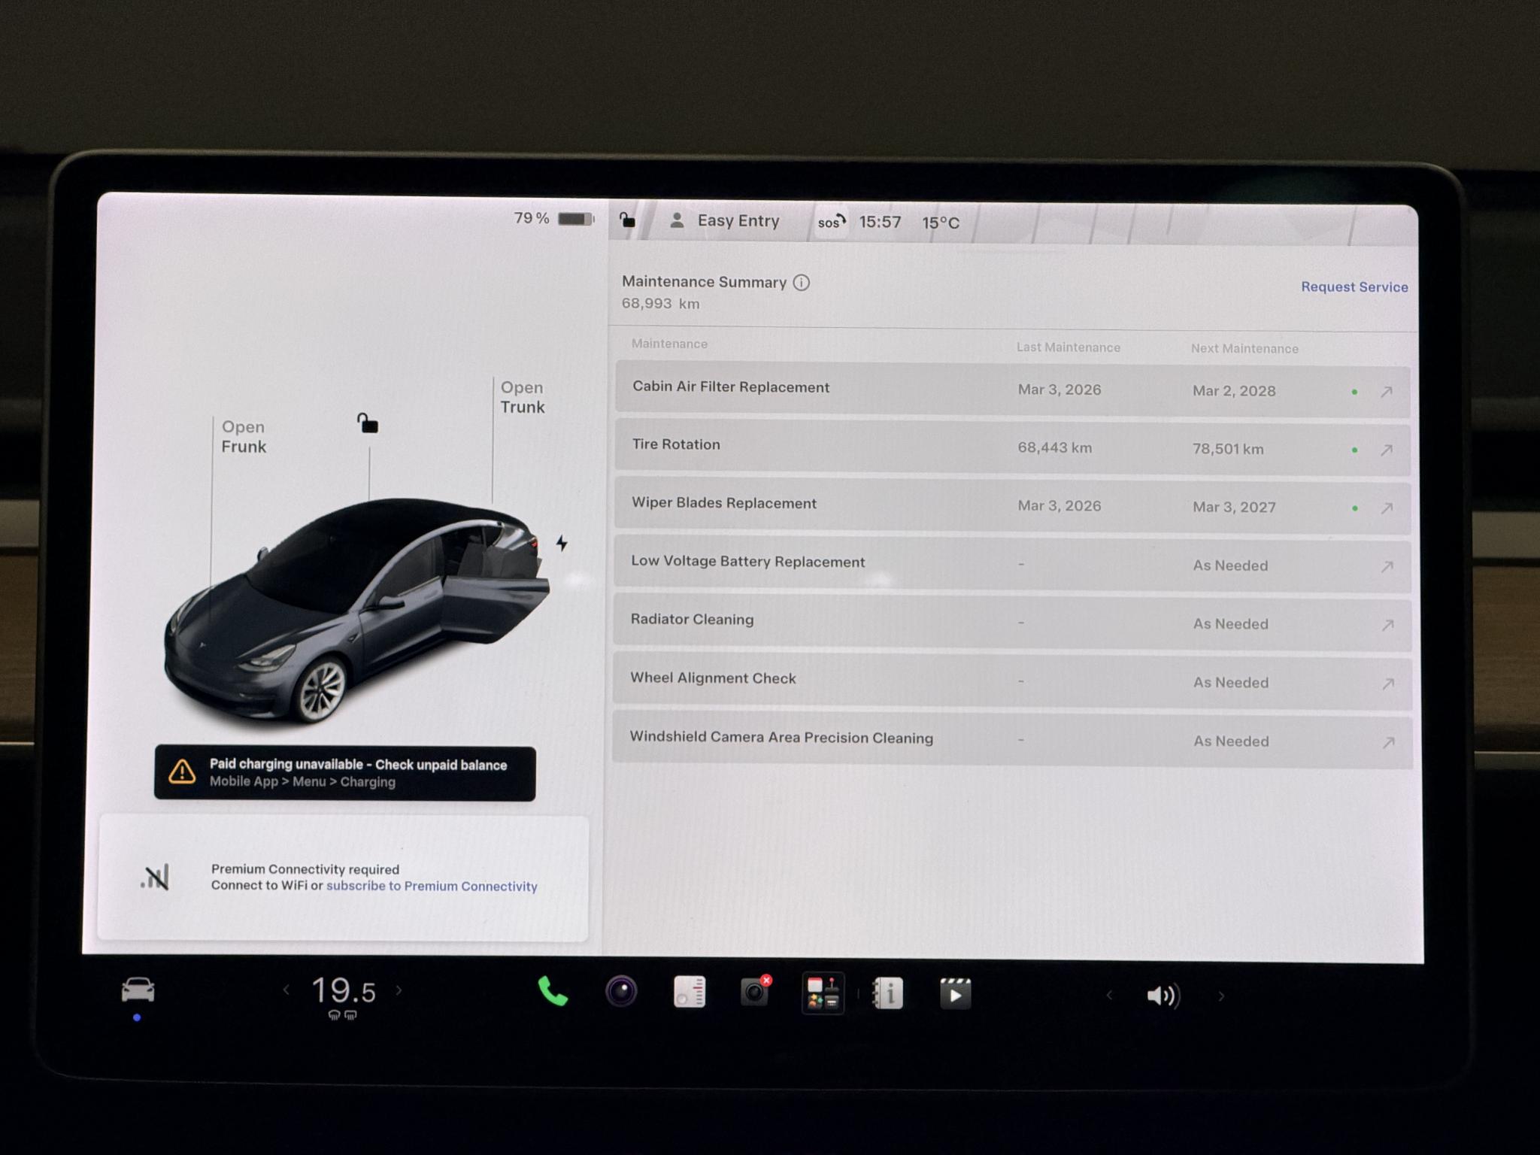The image size is (1540, 1155).
Task: Decrease volume with left chevron
Action: [1109, 996]
